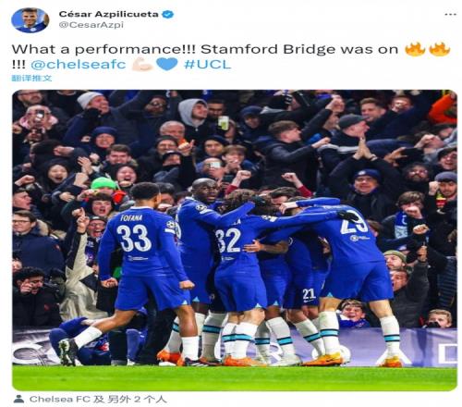This screenshot has width=462, height=407.
Task: Click the César Azpilicueta display name
Action: (109, 14)
